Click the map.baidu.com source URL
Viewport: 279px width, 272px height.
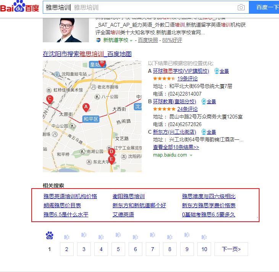170,155
